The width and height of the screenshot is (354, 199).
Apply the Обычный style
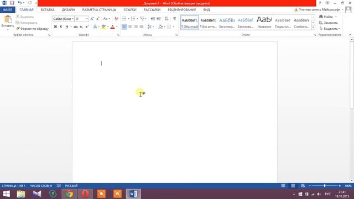click(x=190, y=23)
